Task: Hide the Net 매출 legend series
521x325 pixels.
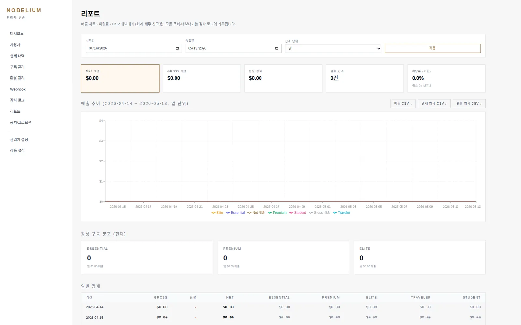Action: tap(256, 213)
